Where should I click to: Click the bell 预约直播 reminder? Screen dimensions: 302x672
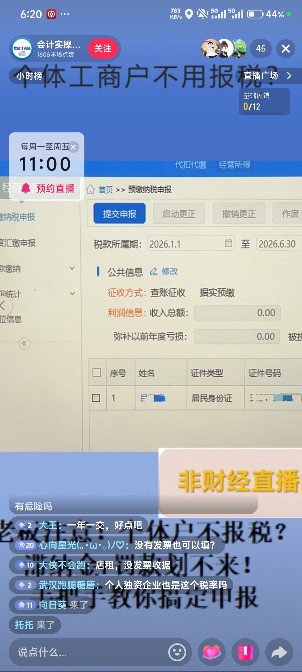click(48, 188)
